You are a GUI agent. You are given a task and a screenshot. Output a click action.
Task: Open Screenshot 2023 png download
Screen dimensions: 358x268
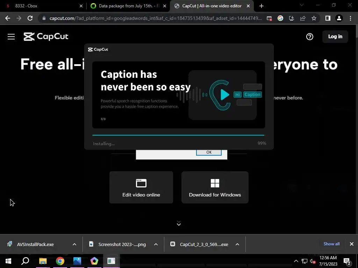(x=122, y=244)
